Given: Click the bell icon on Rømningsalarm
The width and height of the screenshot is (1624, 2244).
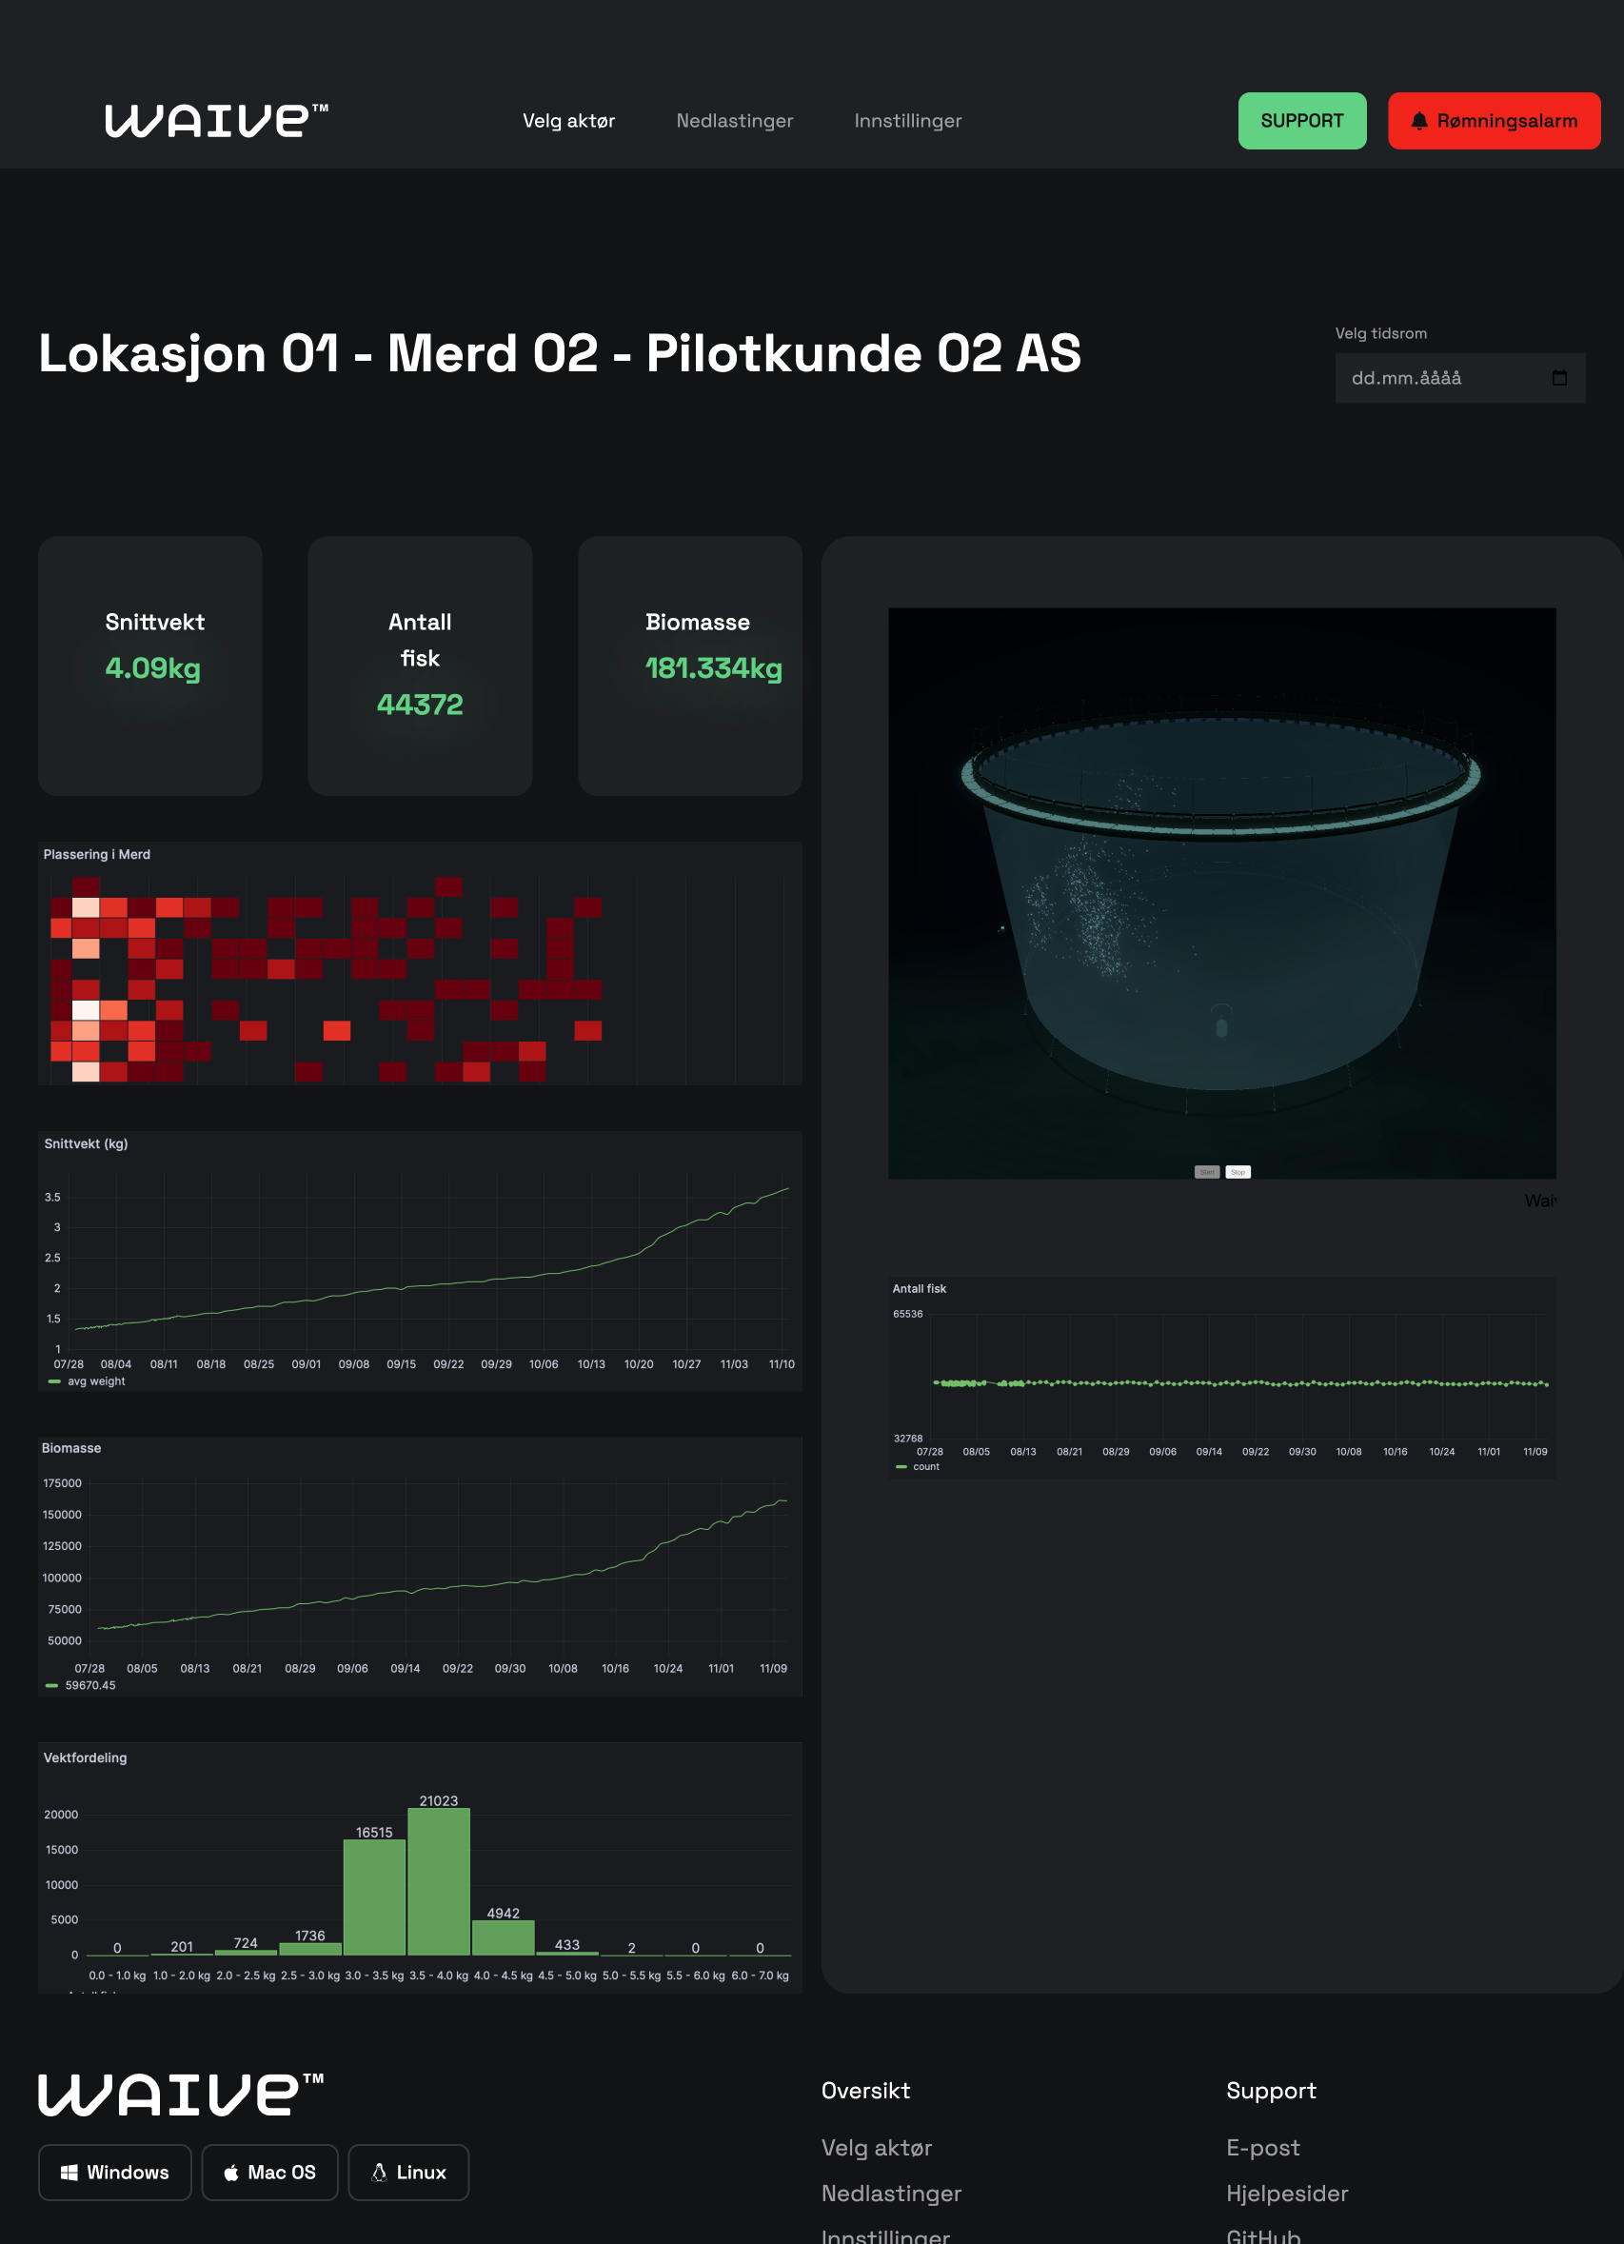Looking at the screenshot, I should coord(1418,121).
